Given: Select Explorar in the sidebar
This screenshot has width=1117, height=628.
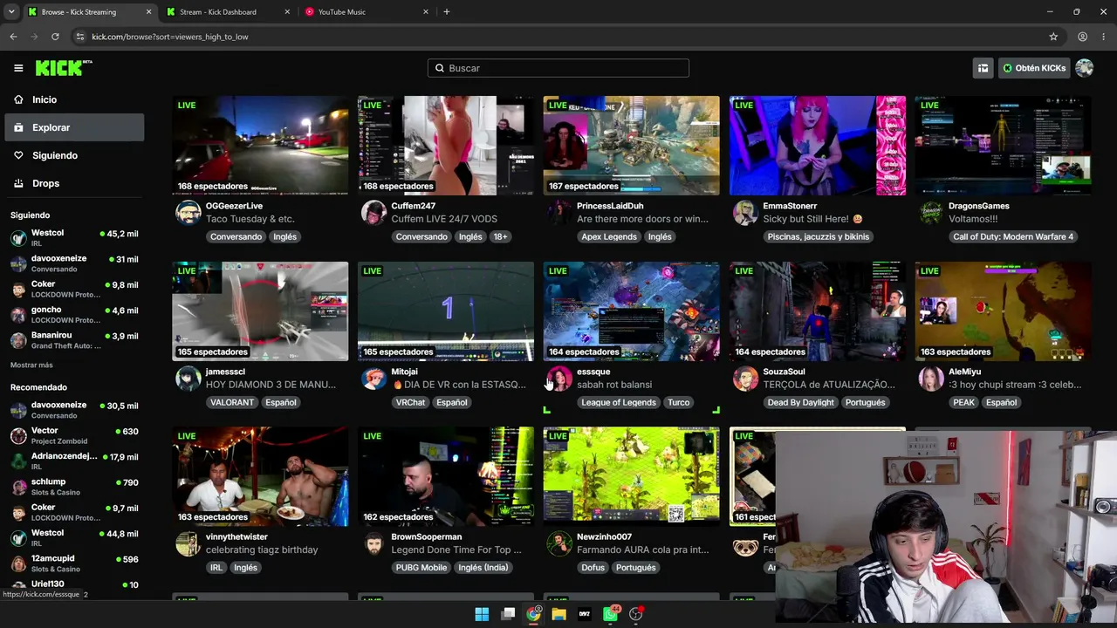Looking at the screenshot, I should 74,127.
